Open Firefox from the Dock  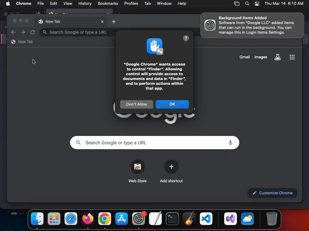88,219
